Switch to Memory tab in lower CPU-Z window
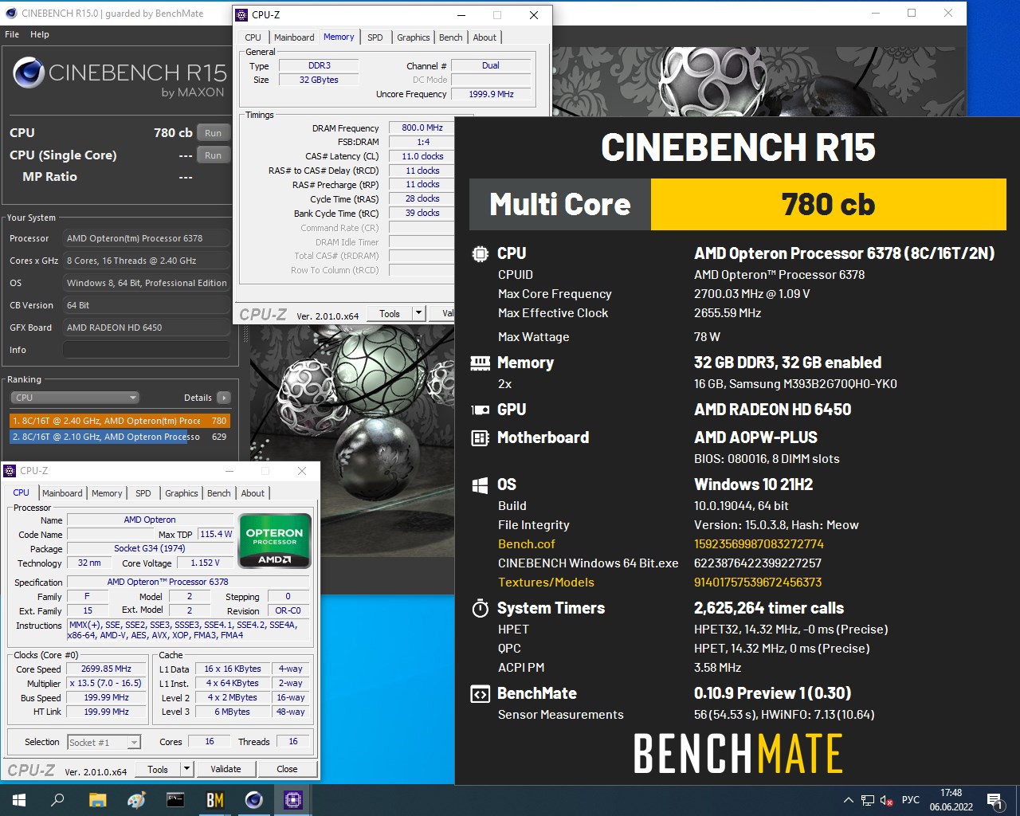Image resolution: width=1020 pixels, height=816 pixels. [x=107, y=493]
